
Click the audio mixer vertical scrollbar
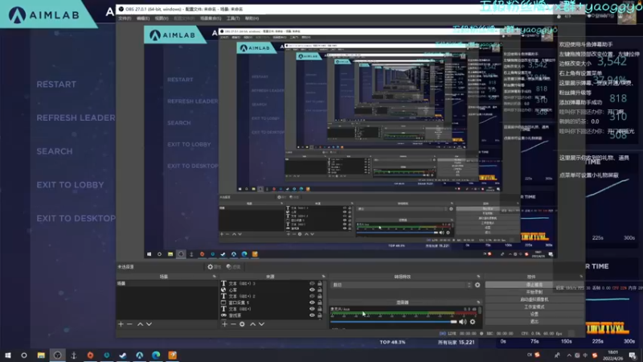[479, 311]
